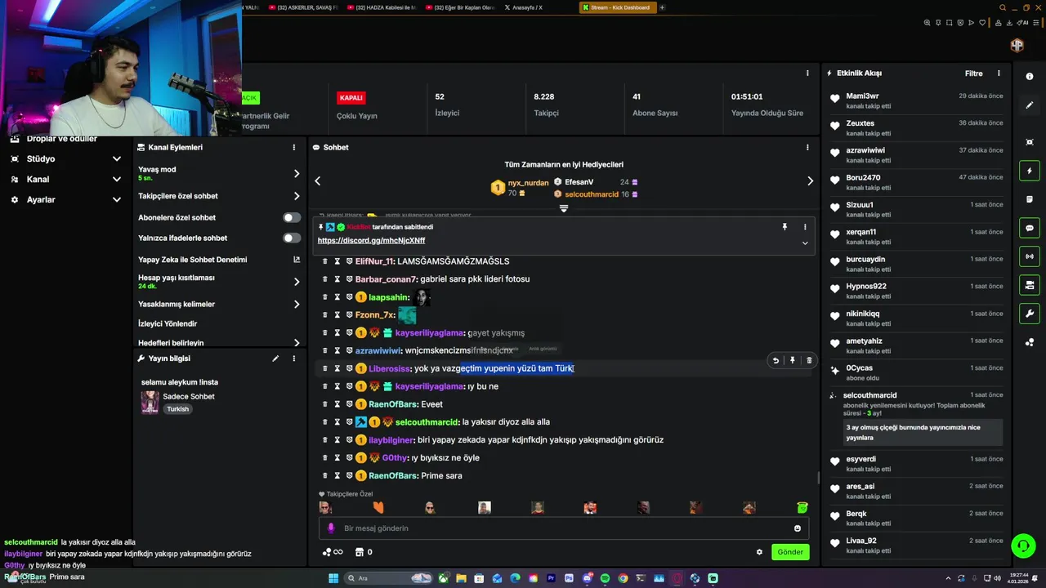This screenshot has height=588, width=1046.
Task: Focus the Bir mesaj gönderin input
Action: [564, 528]
